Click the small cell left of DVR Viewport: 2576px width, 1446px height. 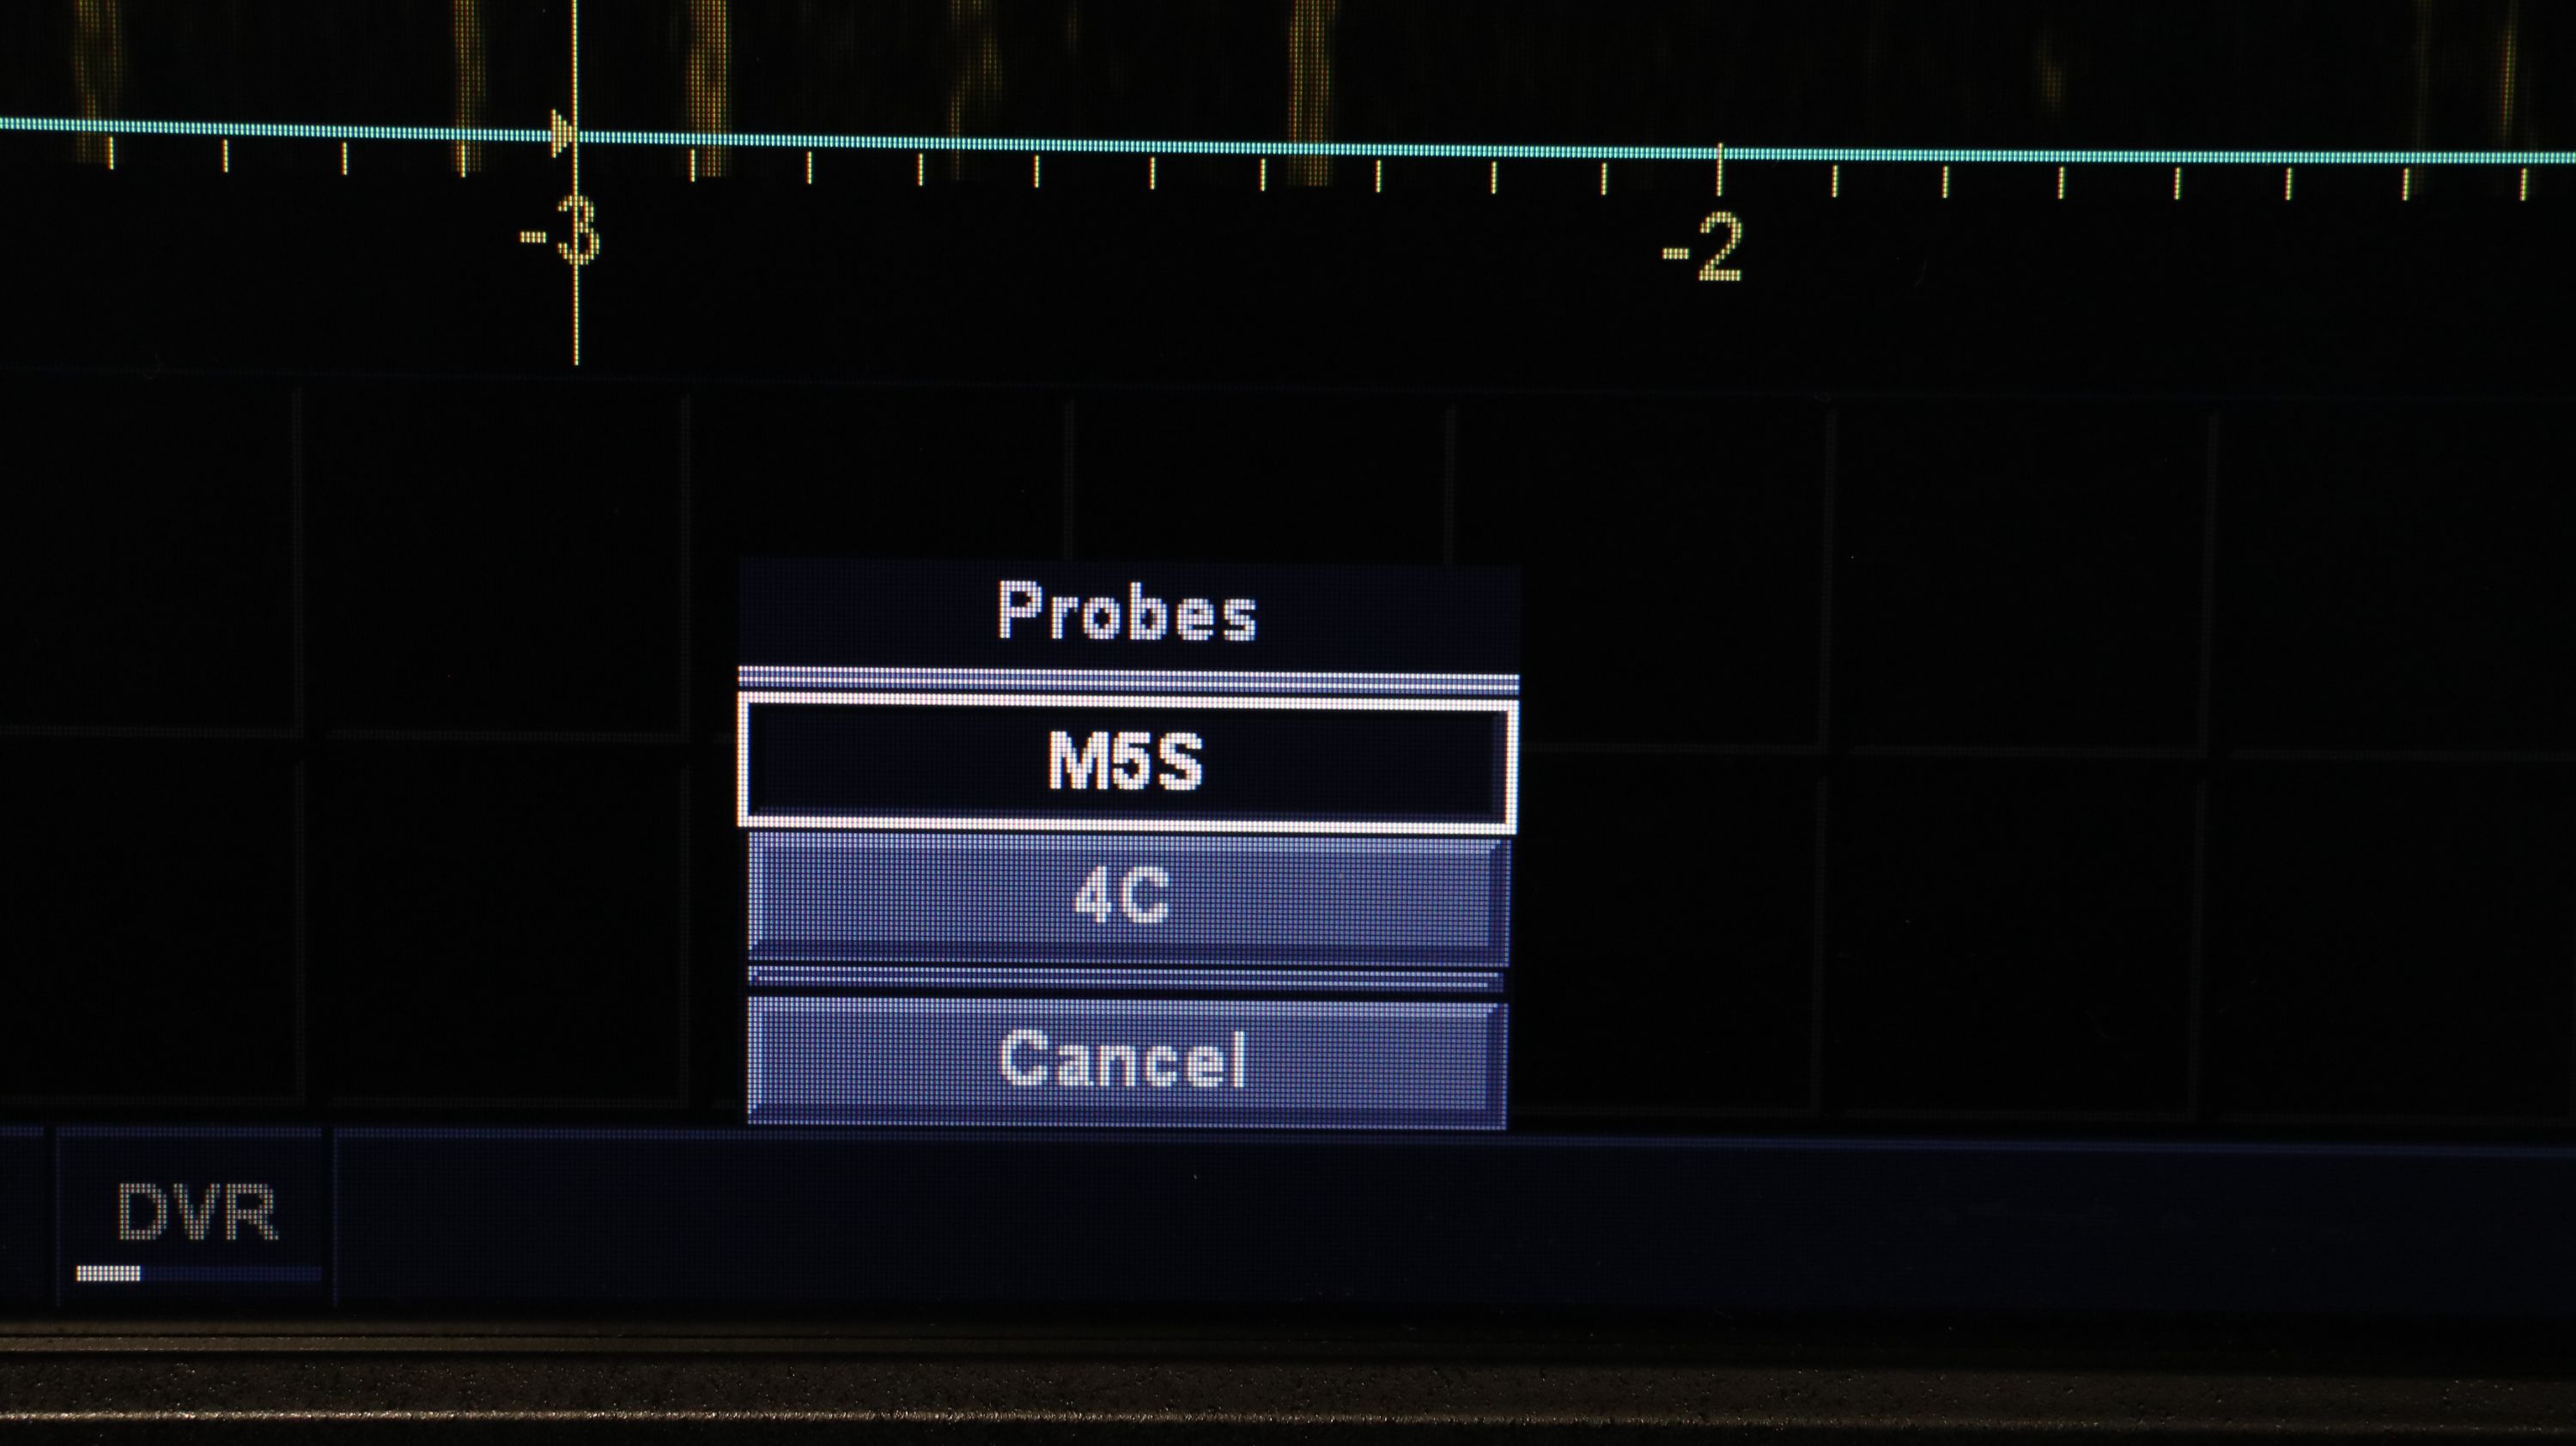(x=24, y=1215)
